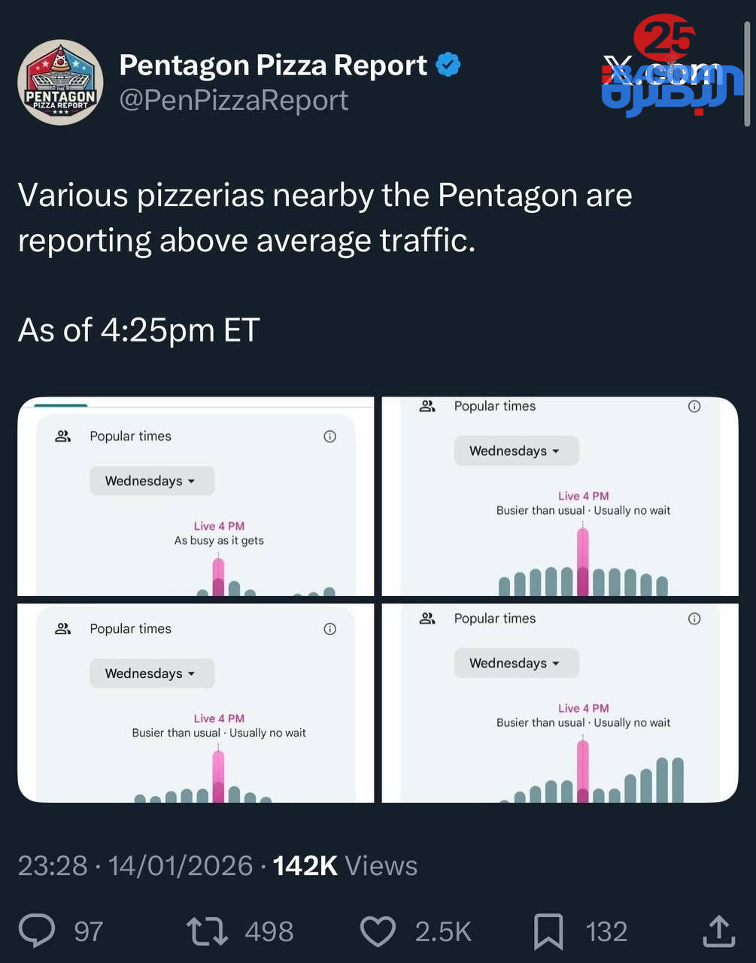The image size is (756, 963).
Task: Click the 142K Views count
Action: (x=345, y=866)
